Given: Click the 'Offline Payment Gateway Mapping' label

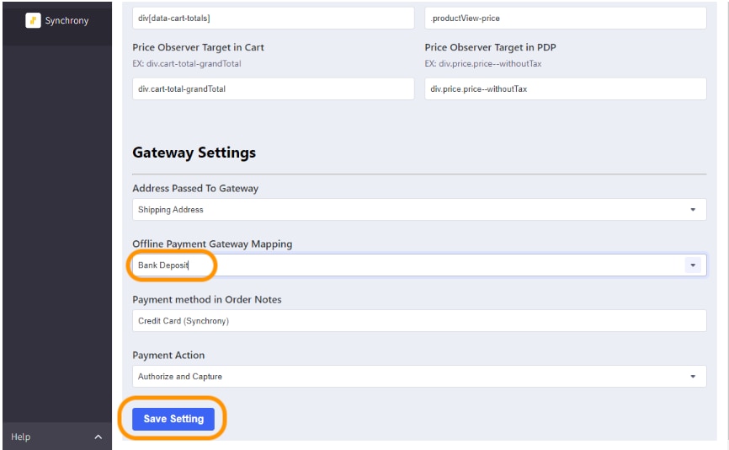Looking at the screenshot, I should pyautogui.click(x=212, y=244).
